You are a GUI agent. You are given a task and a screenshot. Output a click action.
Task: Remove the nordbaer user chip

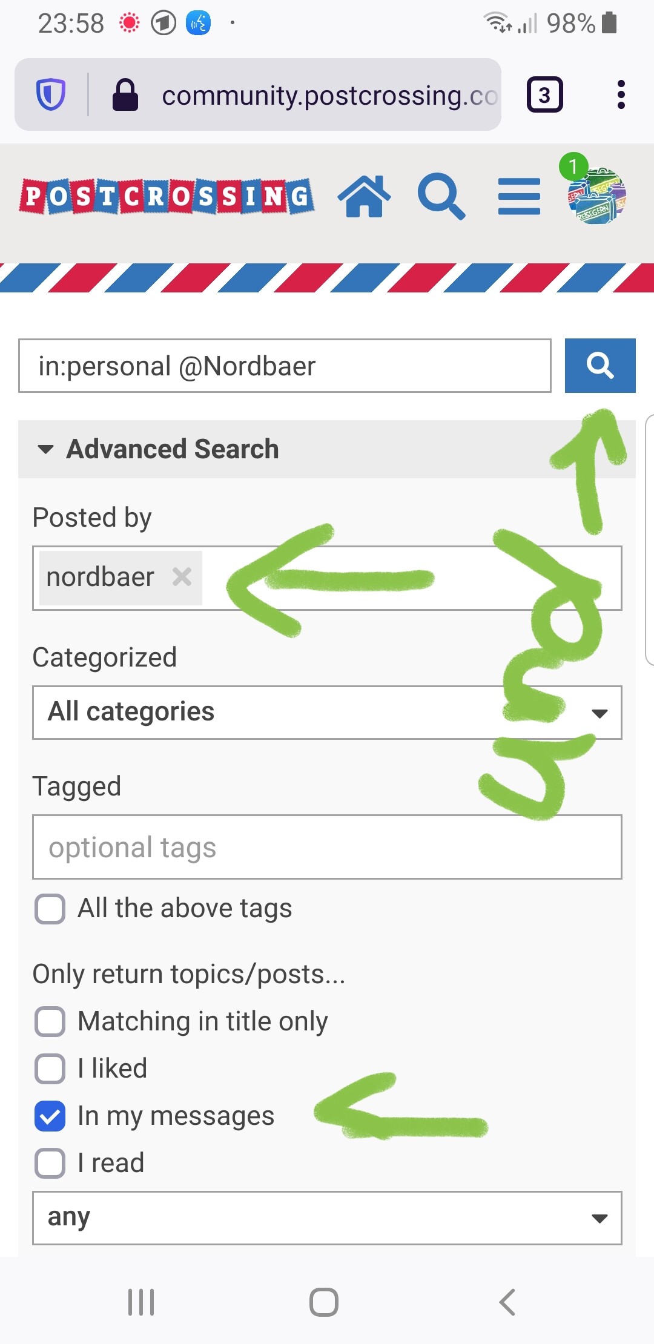(x=182, y=577)
